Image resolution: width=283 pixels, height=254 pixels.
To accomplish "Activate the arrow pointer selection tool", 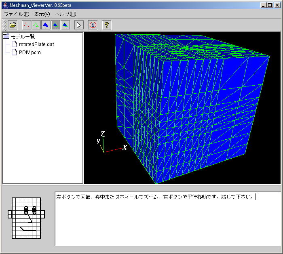I will [x=79, y=25].
